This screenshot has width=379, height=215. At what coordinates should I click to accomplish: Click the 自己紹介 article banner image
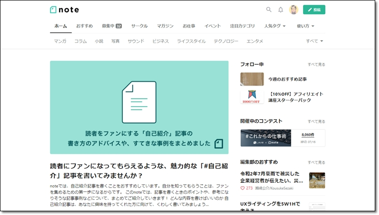tap(139, 107)
